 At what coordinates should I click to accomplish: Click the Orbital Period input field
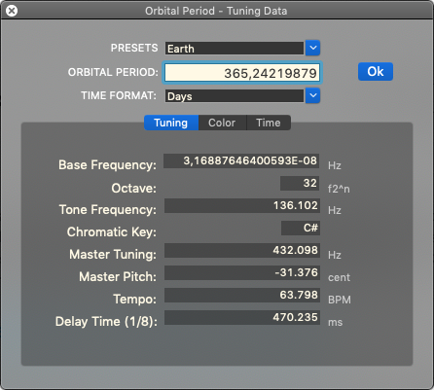click(242, 73)
